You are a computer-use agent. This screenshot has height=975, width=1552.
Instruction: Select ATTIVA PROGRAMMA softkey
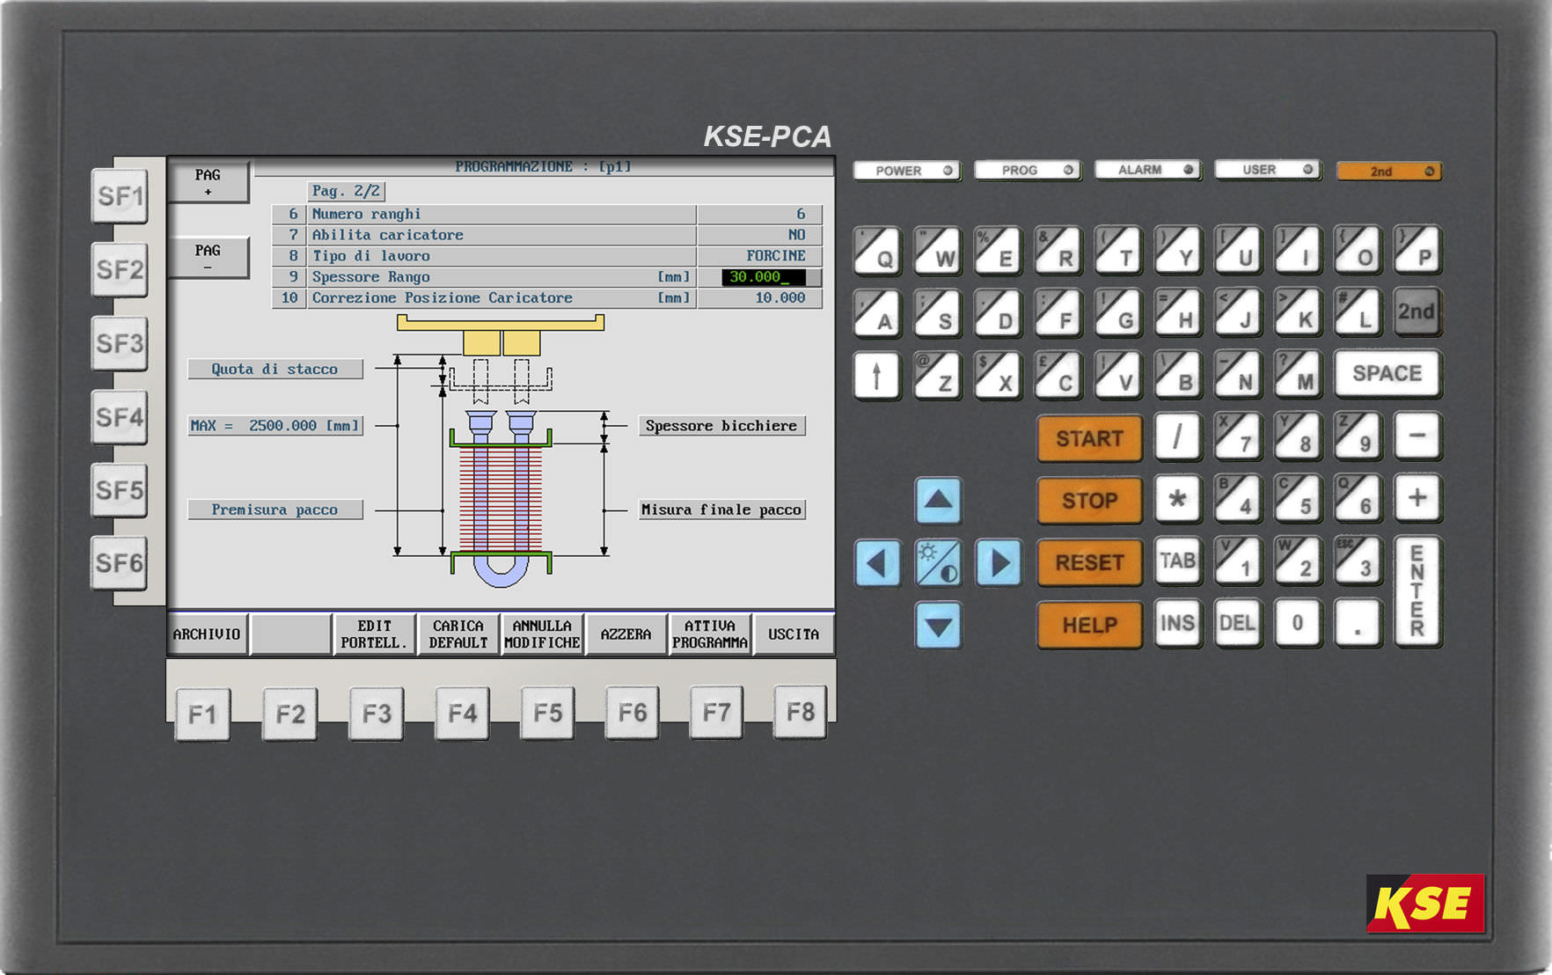(710, 634)
